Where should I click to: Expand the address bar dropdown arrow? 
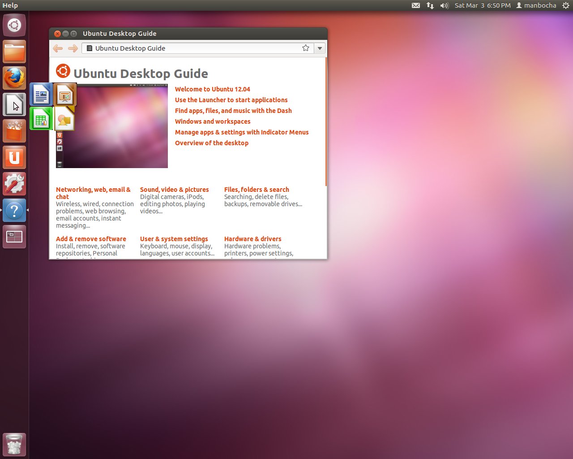(320, 48)
